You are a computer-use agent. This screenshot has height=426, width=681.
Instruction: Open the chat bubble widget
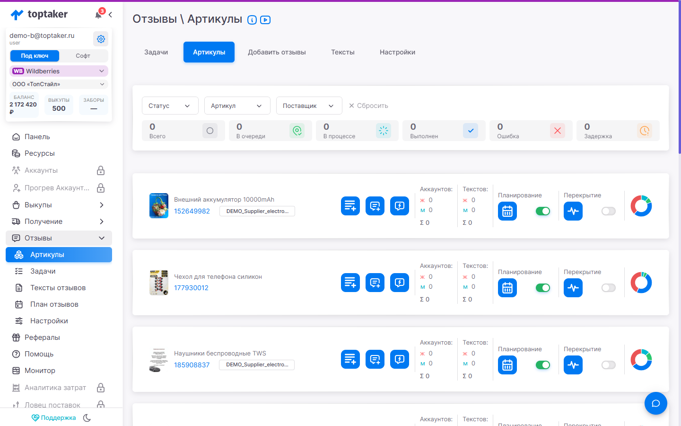656,403
